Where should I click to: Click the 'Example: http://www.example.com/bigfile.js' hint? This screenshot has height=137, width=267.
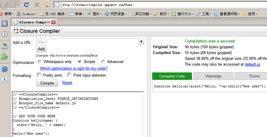(x=67, y=56)
